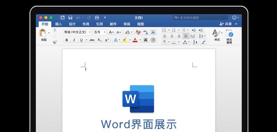Decrease indent of the paragraph

tap(194, 30)
